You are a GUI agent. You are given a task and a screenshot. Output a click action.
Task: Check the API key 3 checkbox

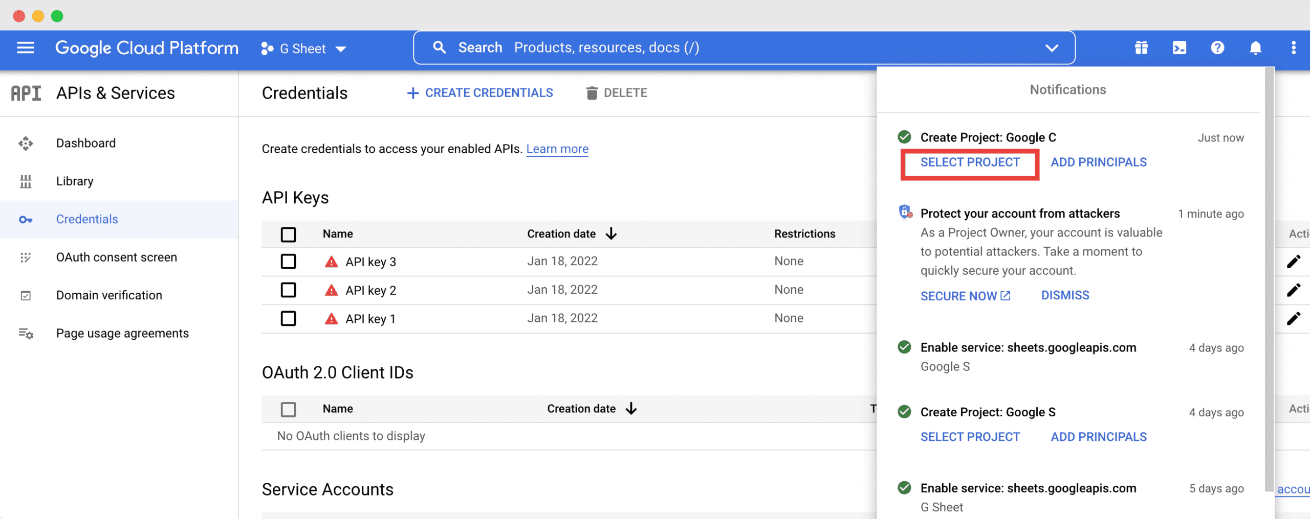289,262
